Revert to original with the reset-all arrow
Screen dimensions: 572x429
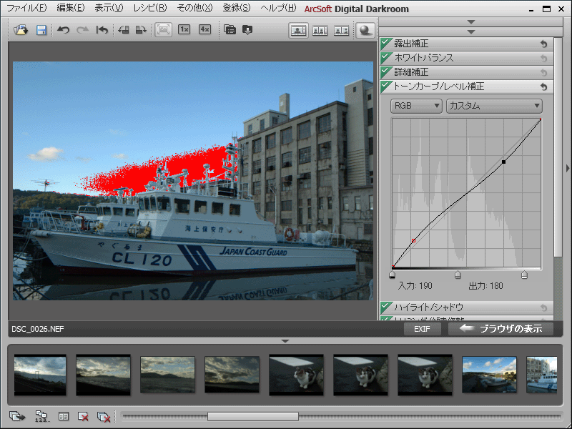102,30
